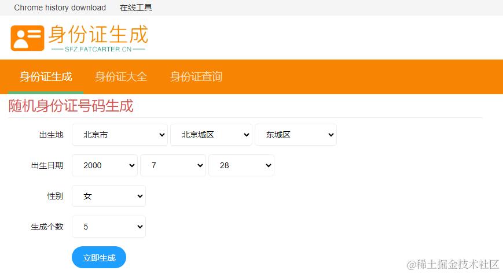Click the 随机身份证号码生成 heading
503x274 pixels.
coord(71,106)
